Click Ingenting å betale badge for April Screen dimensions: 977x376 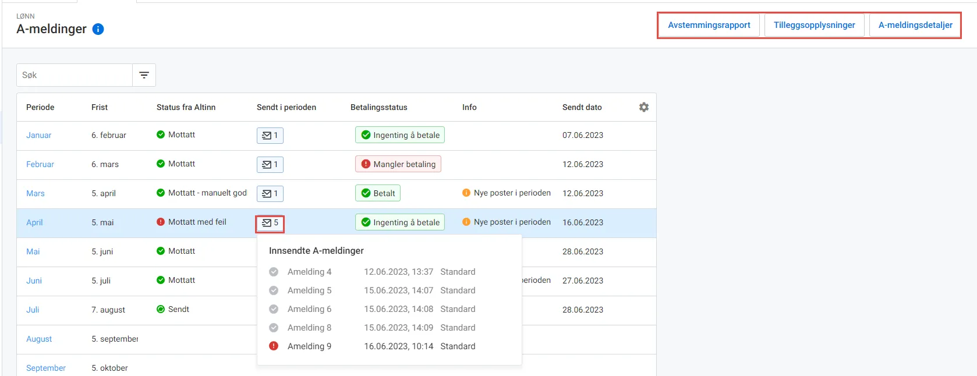coord(400,222)
